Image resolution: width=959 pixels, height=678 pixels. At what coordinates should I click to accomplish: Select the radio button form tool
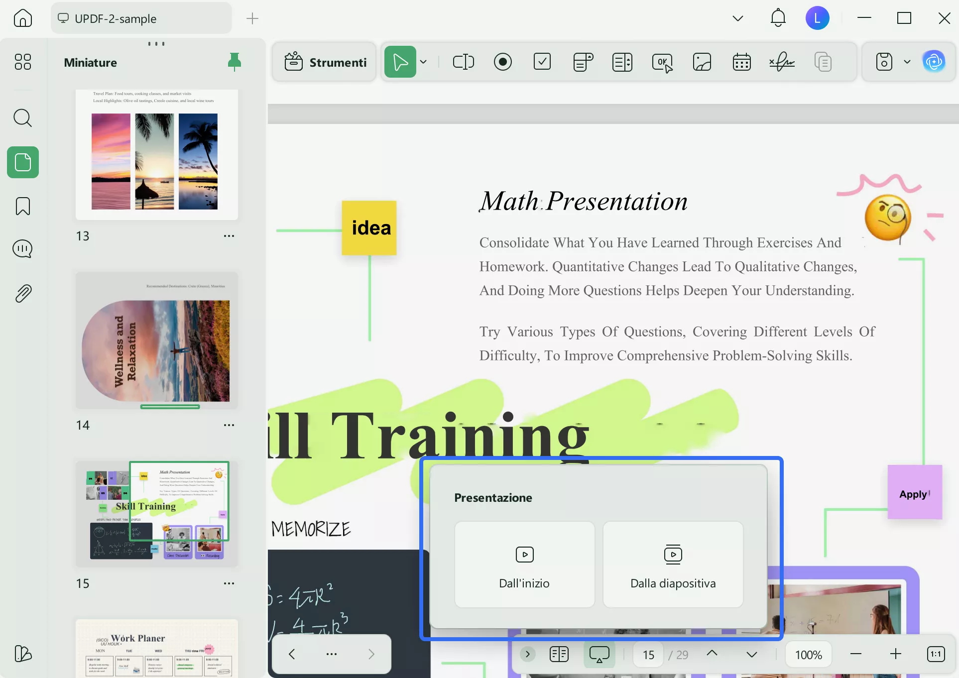coord(502,62)
